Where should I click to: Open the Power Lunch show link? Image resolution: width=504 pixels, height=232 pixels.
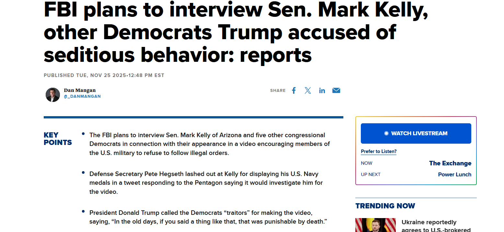pos(454,174)
